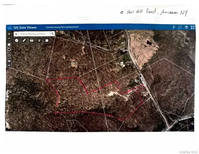Go to previous map extent arrow
199x154 pixels.
(9, 61)
